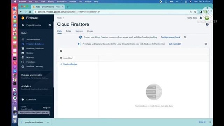Viewport: 224px width, 126px height.
Task: Reload the page in Chrome
Action: coord(30,12)
